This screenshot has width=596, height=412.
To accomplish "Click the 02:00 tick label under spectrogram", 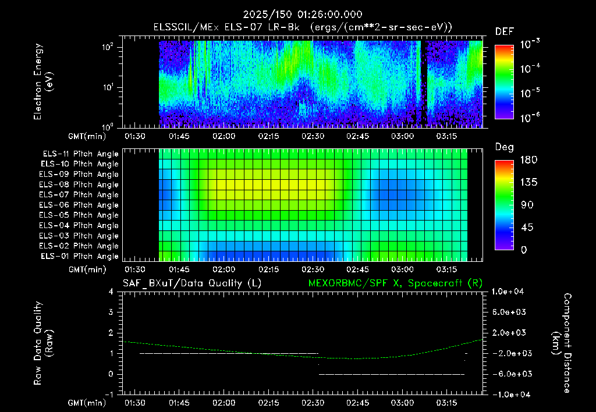I will 224,136.
